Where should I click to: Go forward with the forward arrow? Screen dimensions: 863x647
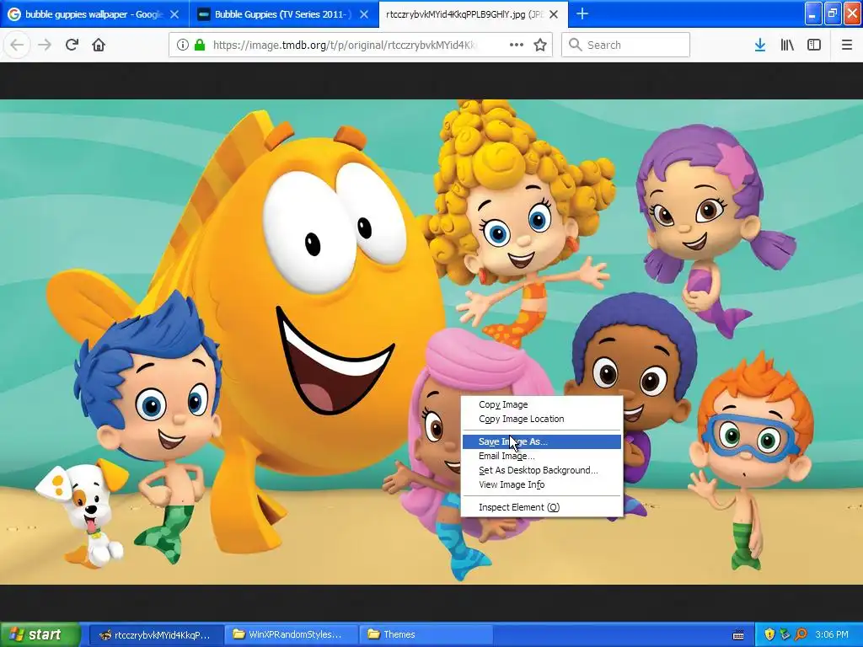pos(45,45)
